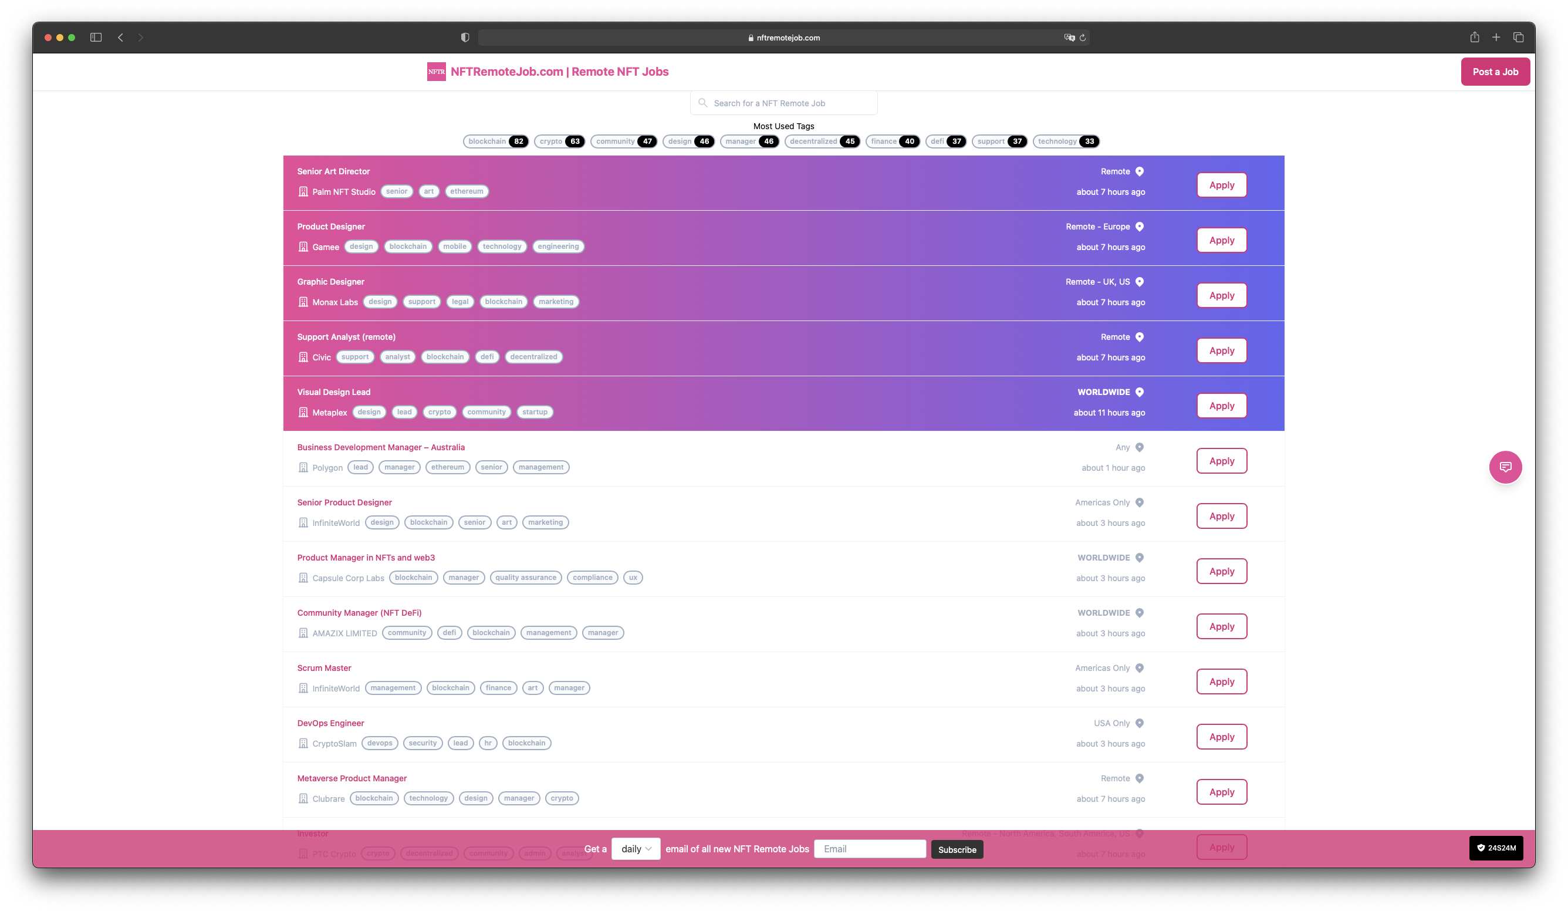The image size is (1568, 911).
Task: Click quality assurance tag on Capsule Corp Labs row
Action: point(525,578)
